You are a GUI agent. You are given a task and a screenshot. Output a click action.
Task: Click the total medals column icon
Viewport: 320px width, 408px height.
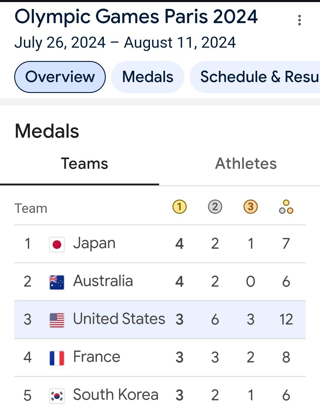(286, 207)
